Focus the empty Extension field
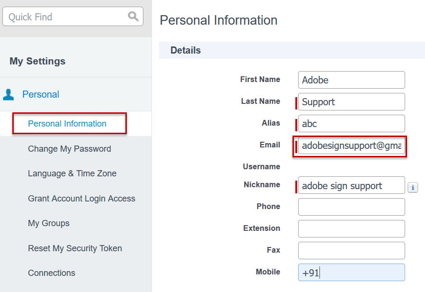425x292 pixels. 352,229
